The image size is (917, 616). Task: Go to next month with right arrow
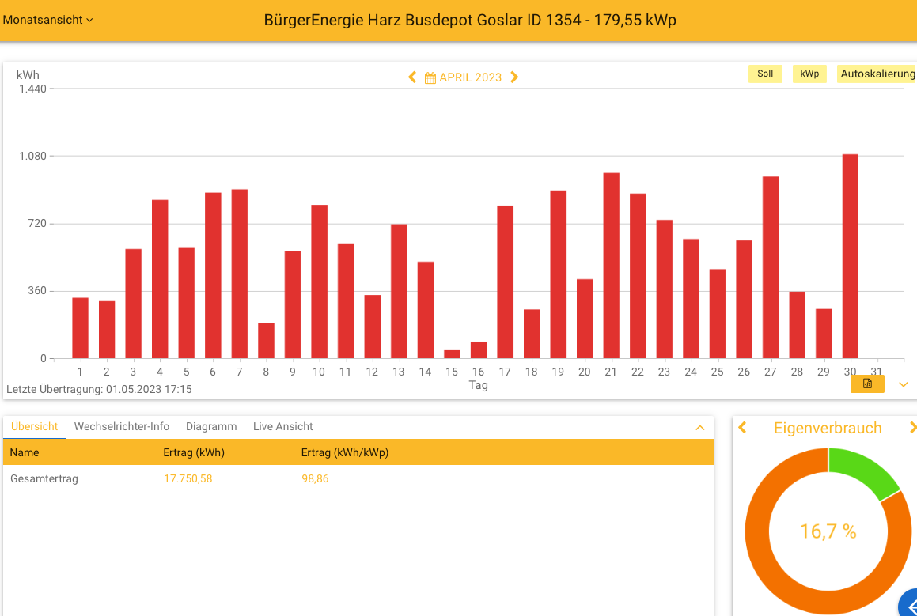tap(514, 77)
